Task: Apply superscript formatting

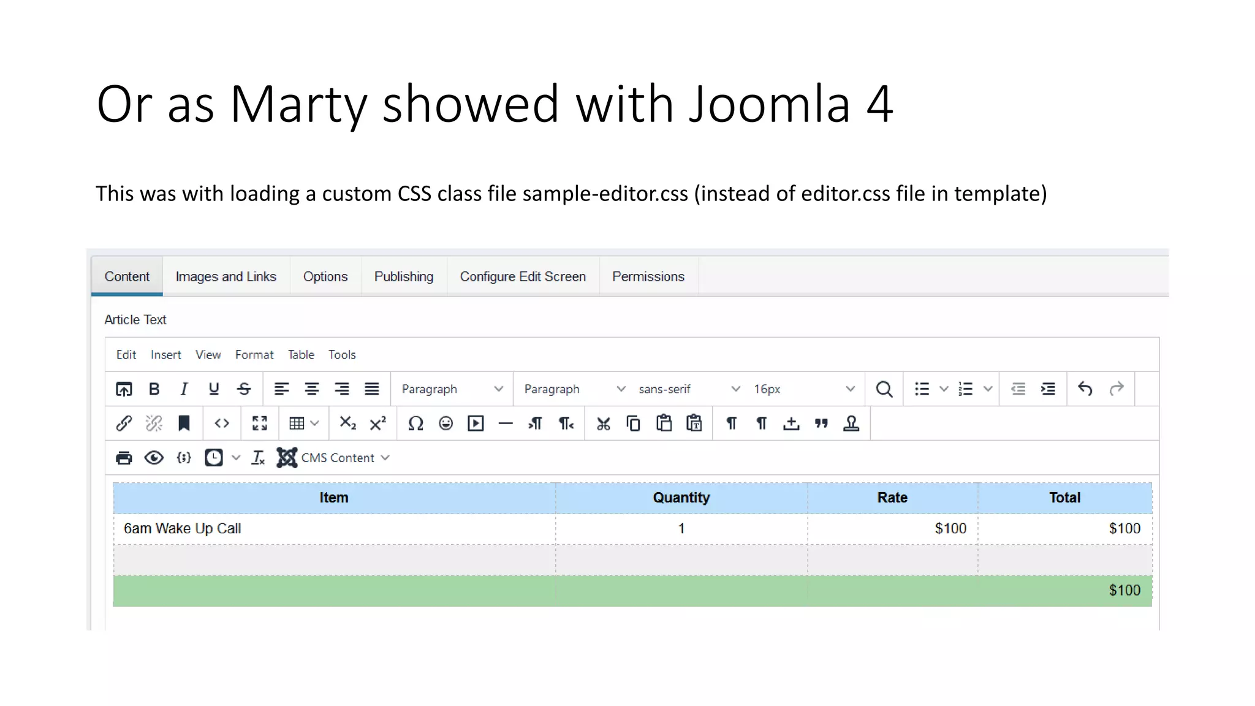Action: [378, 423]
